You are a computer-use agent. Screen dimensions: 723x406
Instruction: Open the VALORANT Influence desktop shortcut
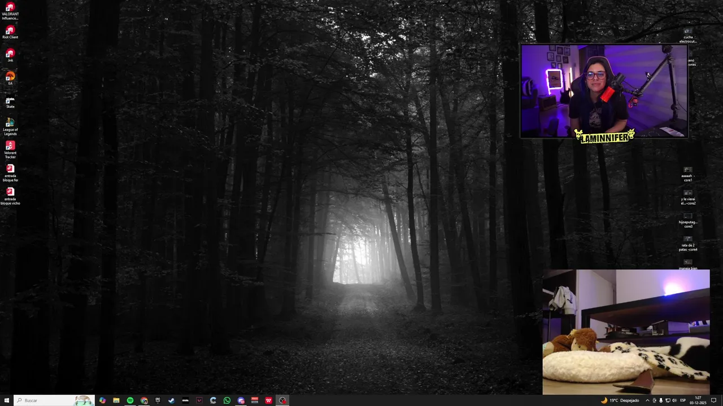pos(10,12)
